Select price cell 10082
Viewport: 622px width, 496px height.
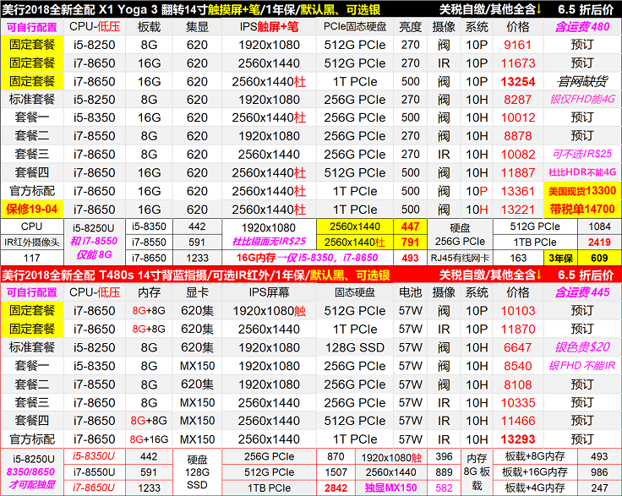517,155
